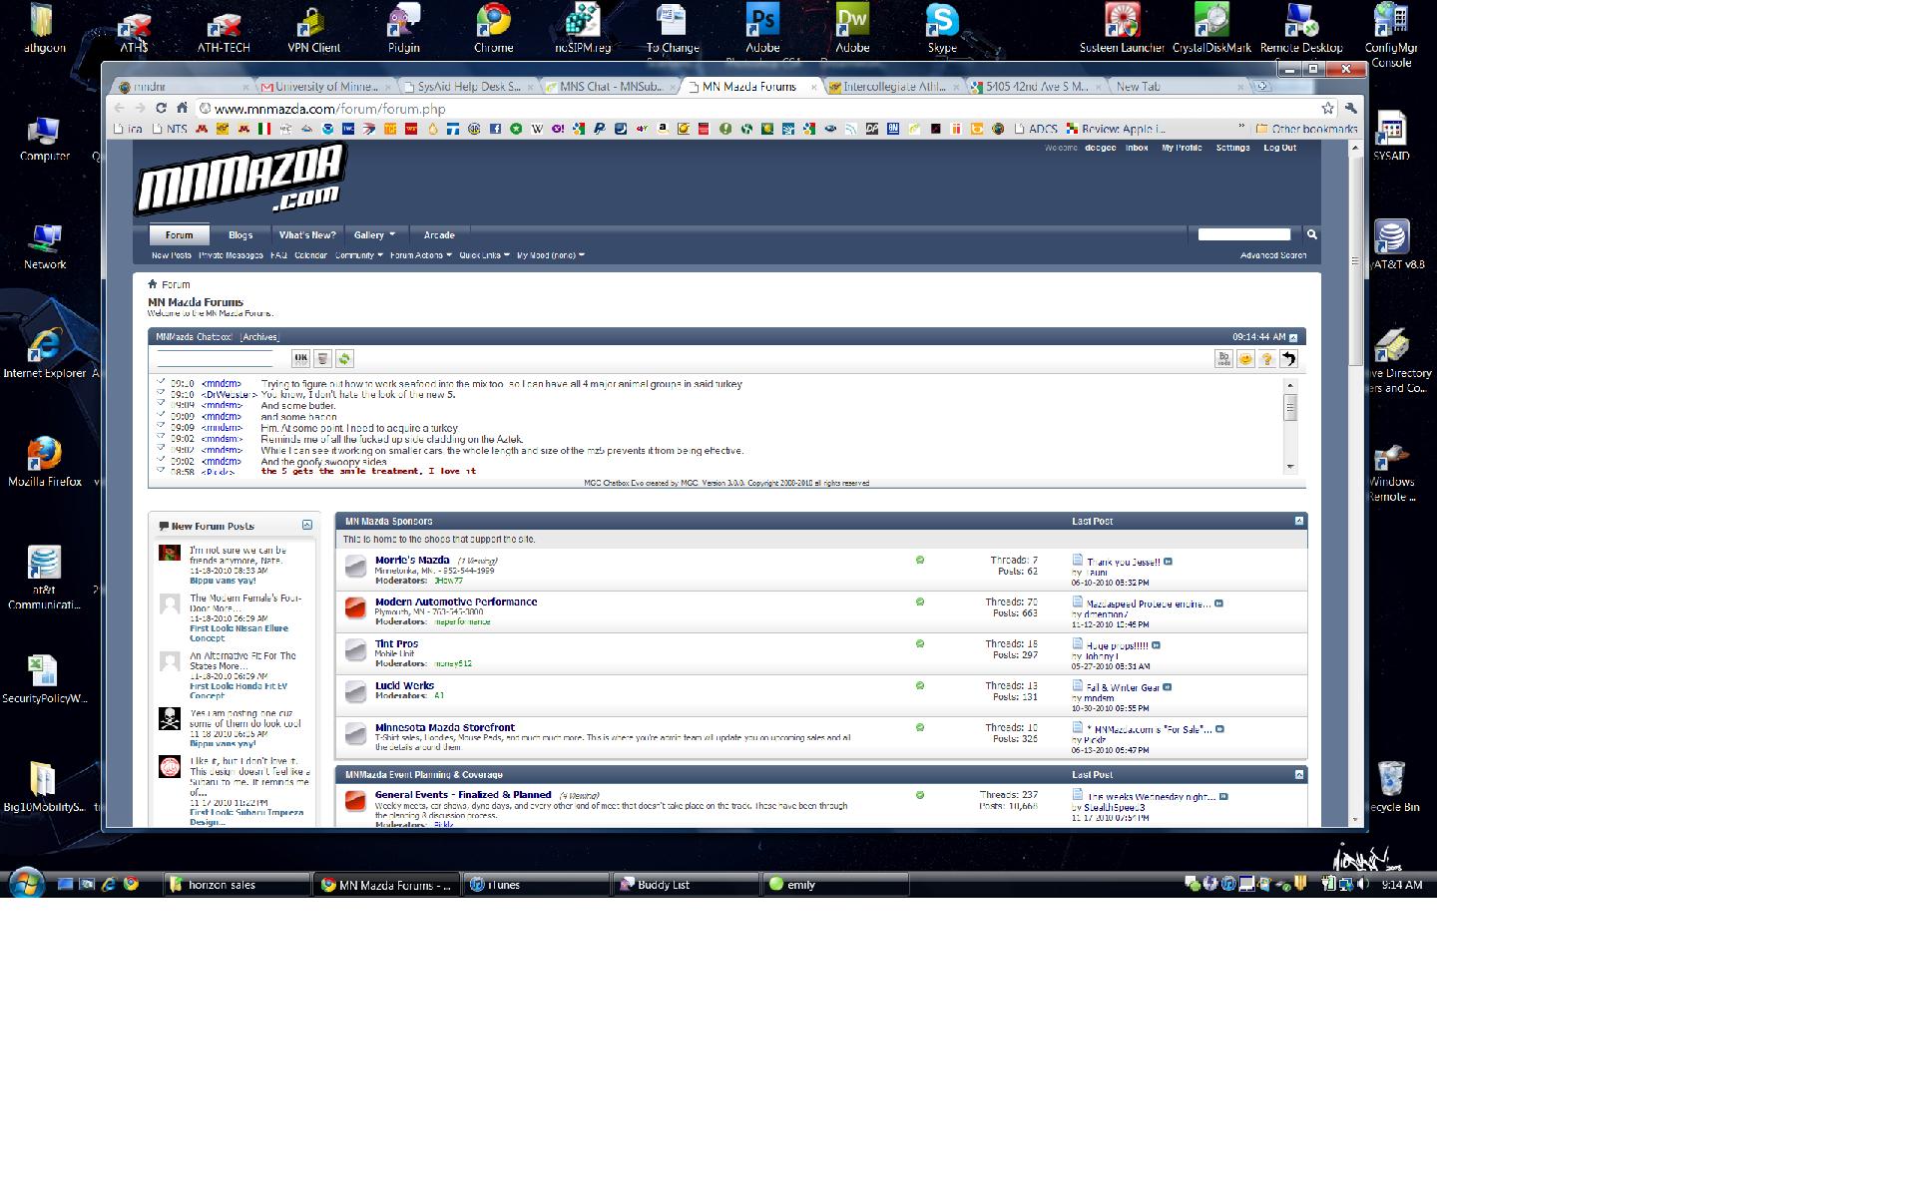This screenshot has width=1916, height=1197.
Task: Collapse the chatbox using its header toggle
Action: coord(1293,337)
